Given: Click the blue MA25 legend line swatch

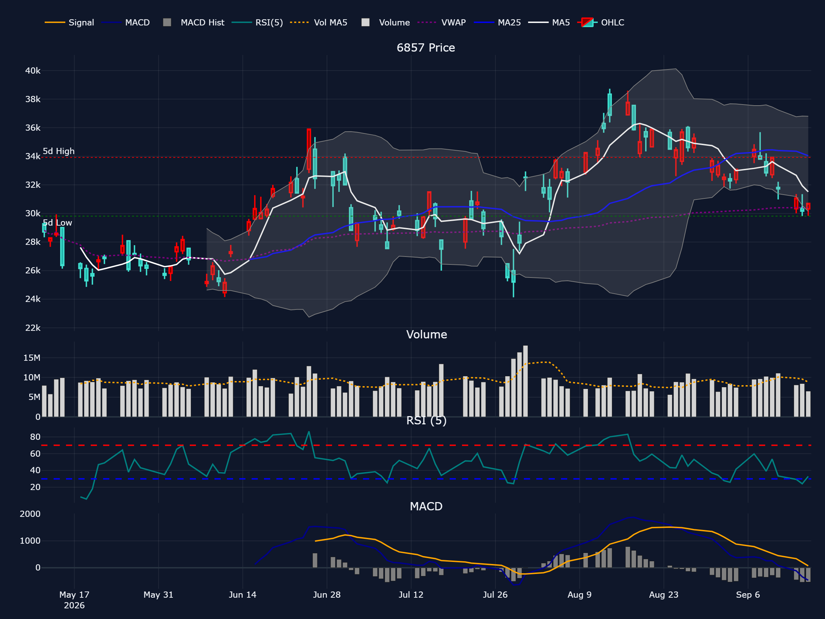Looking at the screenshot, I should click(484, 22).
